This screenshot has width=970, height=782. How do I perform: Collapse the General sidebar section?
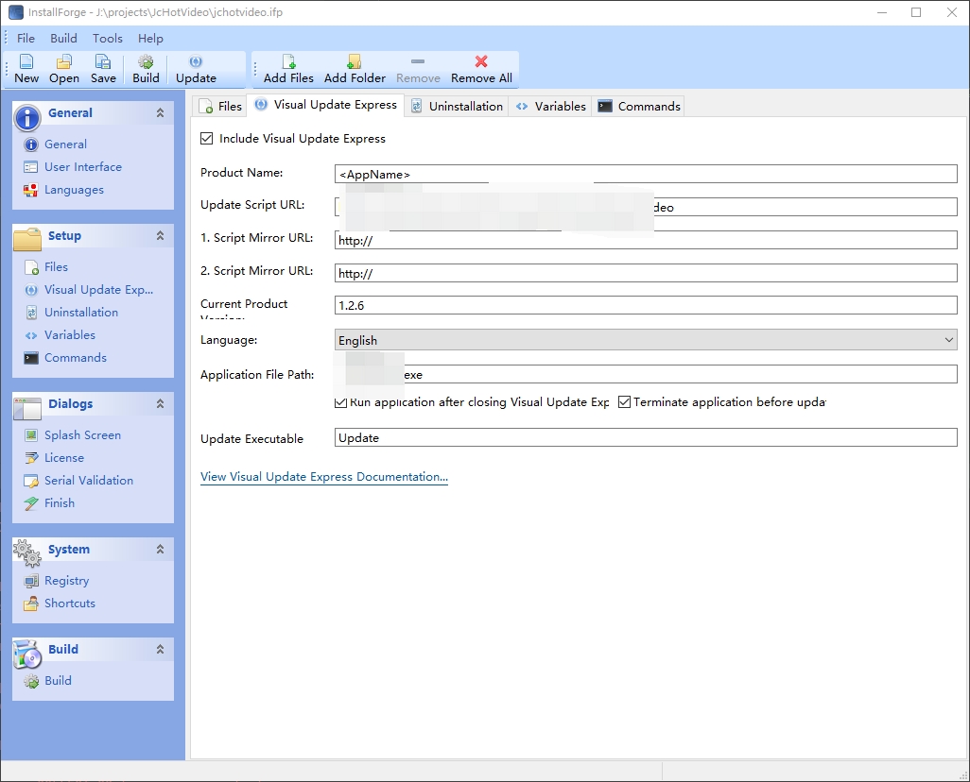click(x=160, y=113)
